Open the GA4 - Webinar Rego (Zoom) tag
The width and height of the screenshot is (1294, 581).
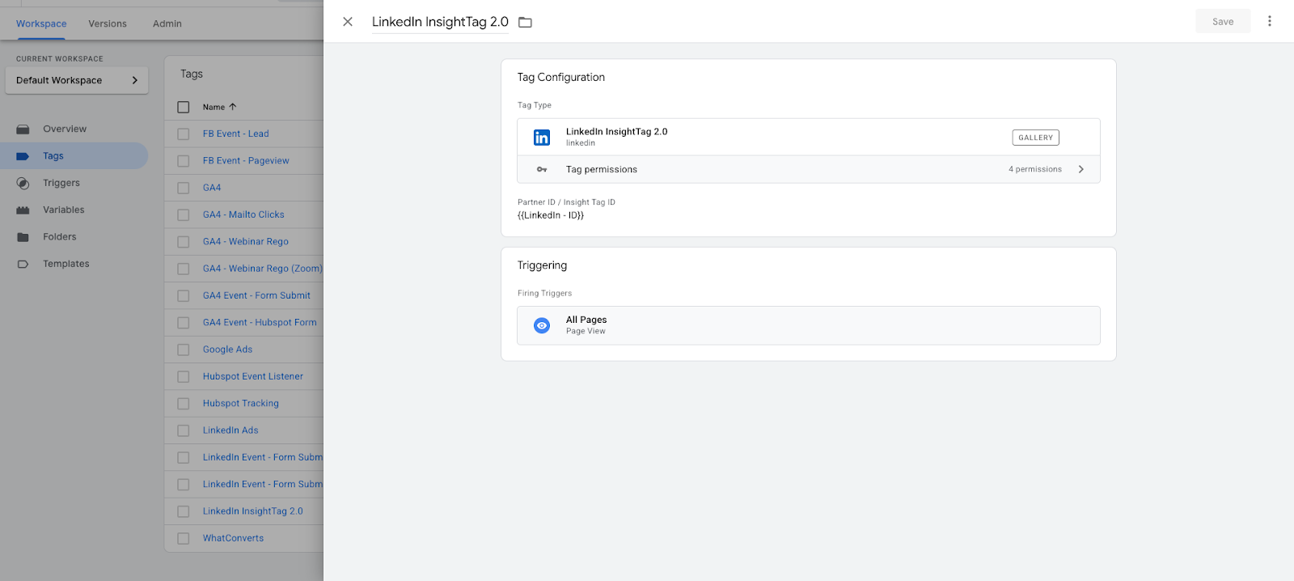[263, 269]
